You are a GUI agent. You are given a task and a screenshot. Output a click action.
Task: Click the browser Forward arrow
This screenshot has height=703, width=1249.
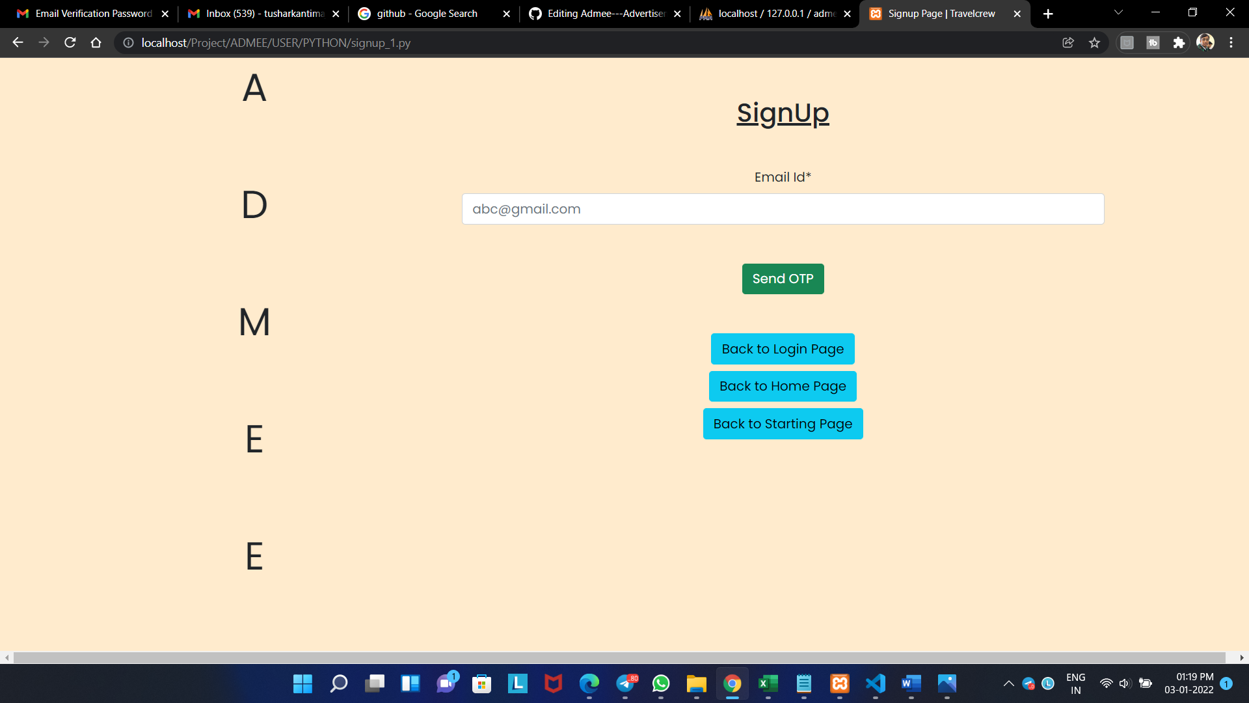point(44,43)
